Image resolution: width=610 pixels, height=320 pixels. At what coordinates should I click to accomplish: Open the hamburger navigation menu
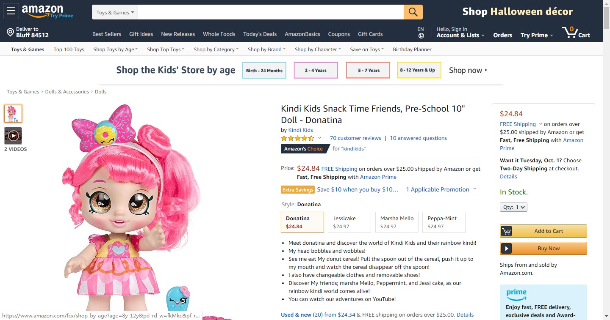pyautogui.click(x=11, y=11)
